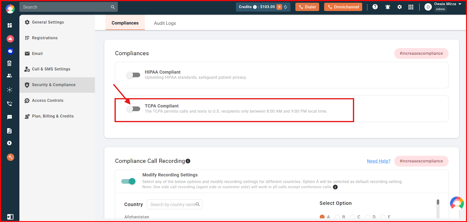The image size is (467, 222).
Task: Open the lightning bolt automation icon in left rail
Action: point(10,143)
